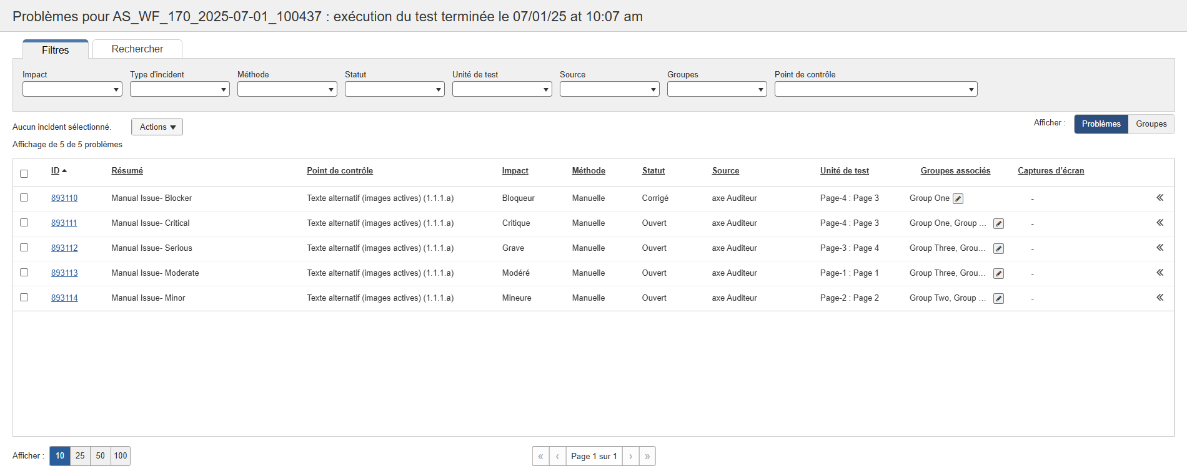Open issue link 893112

click(64, 248)
